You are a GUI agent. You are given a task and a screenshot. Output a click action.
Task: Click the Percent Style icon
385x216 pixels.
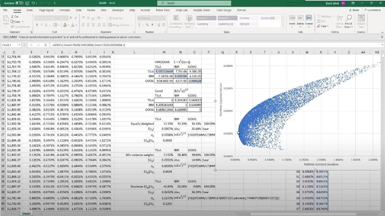tap(147, 25)
